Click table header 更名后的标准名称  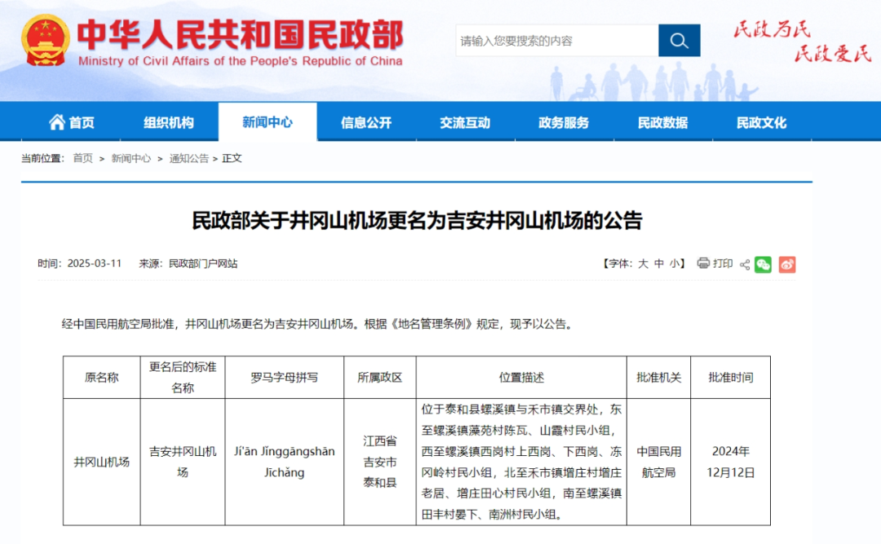click(183, 378)
